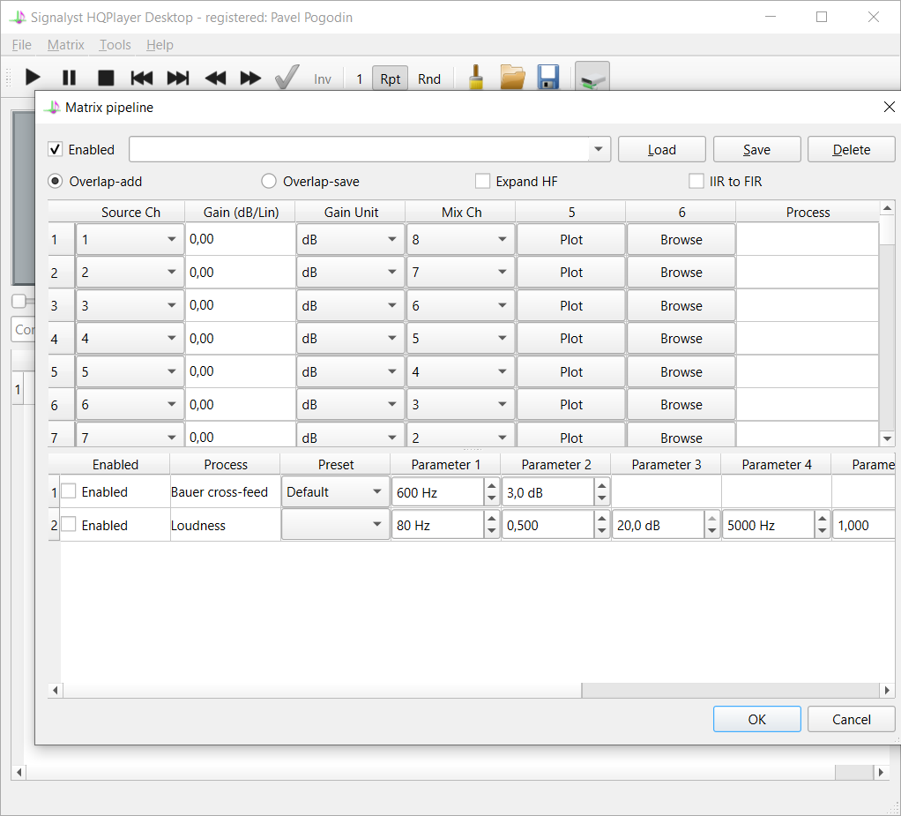The image size is (901, 816).
Task: Open the Mix Ch dropdown showing 4
Action: point(461,371)
